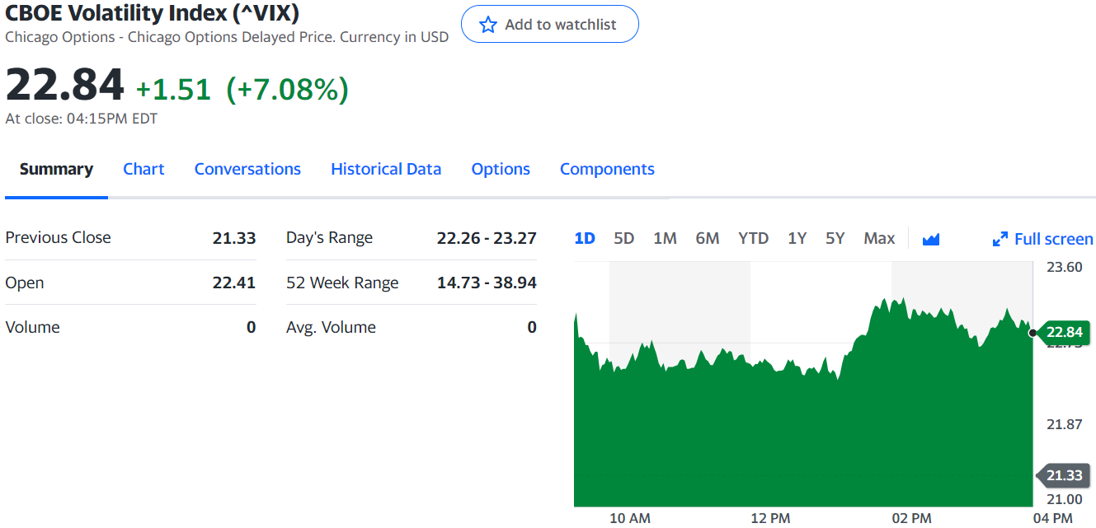This screenshot has height=528, width=1096.
Task: Click the (+7.08%) percent change
Action: [287, 89]
